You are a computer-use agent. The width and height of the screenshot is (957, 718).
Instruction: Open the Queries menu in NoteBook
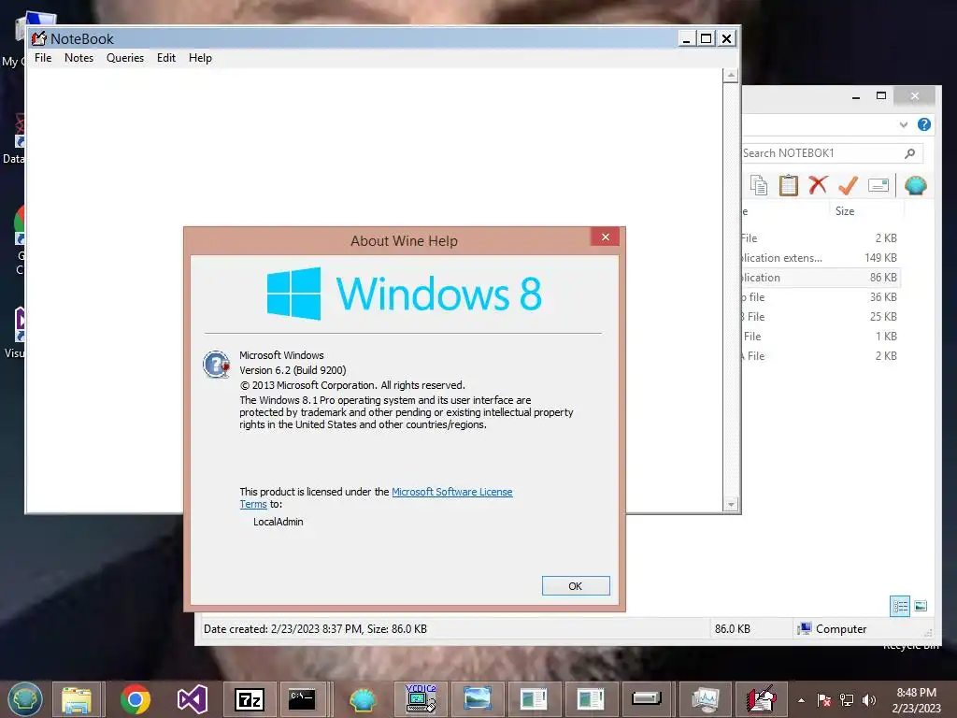125,58
